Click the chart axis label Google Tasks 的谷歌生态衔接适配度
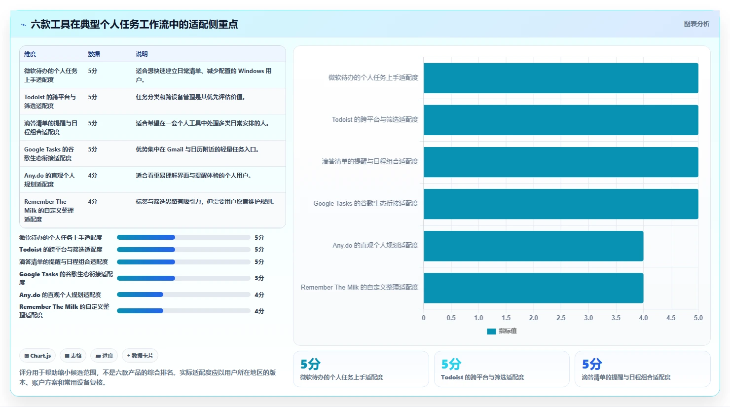 click(366, 203)
